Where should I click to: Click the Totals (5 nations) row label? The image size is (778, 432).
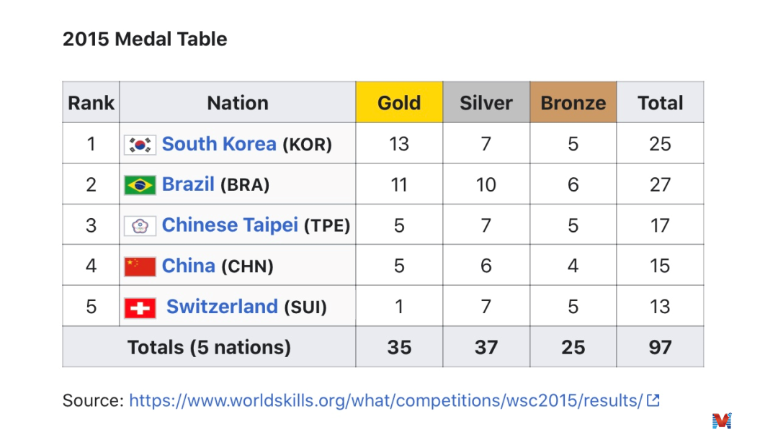point(209,347)
